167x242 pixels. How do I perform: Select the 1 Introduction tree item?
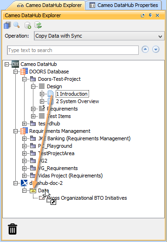tap(72, 94)
